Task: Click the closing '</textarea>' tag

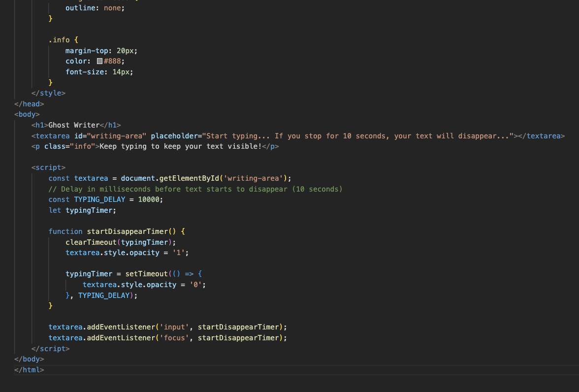Action: pos(542,136)
